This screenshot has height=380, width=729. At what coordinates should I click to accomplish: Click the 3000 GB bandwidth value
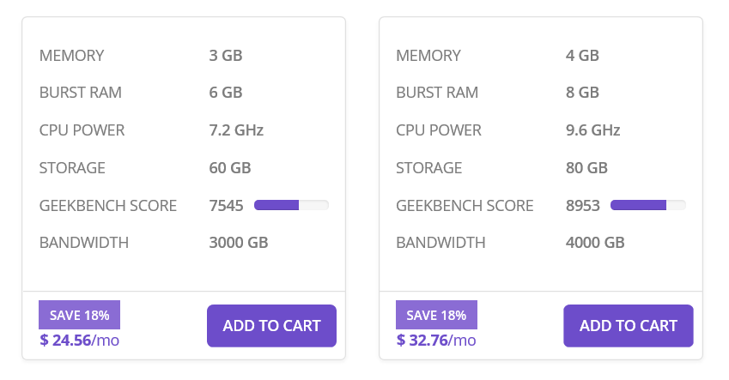[x=239, y=243]
